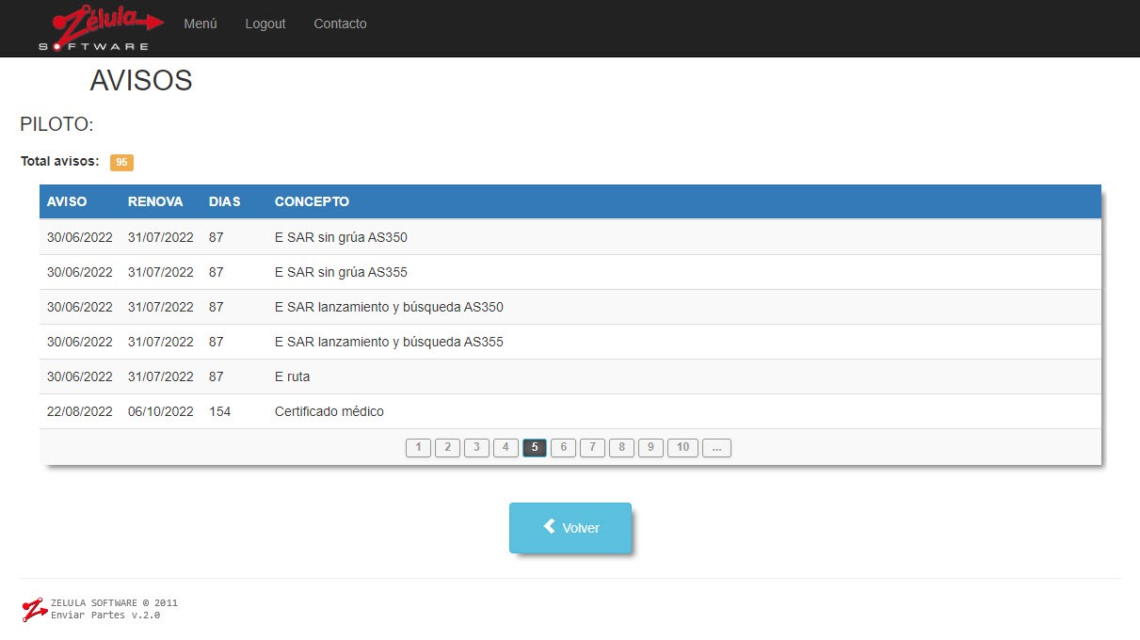Click the small Zelula footer logo
The width and height of the screenshot is (1140, 640).
click(x=35, y=610)
